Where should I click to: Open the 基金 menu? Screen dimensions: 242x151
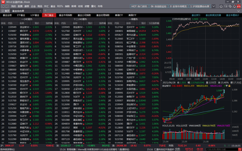(x=53, y=6)
